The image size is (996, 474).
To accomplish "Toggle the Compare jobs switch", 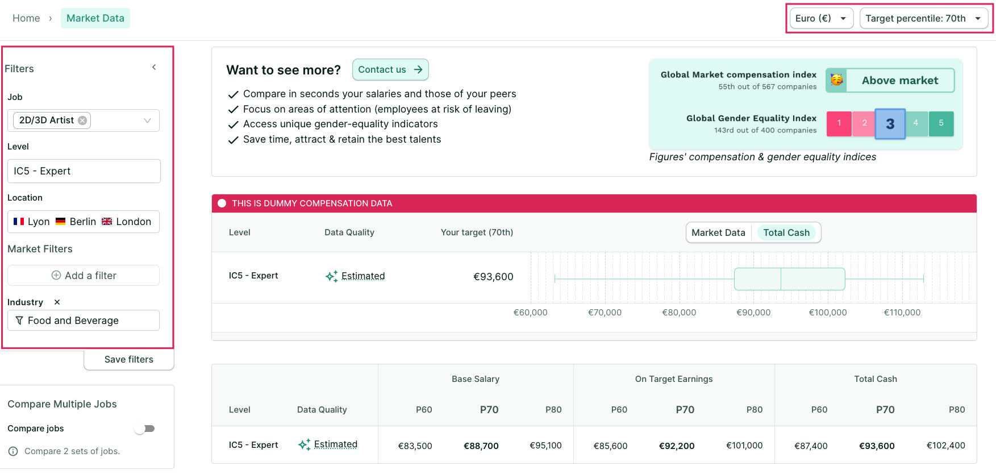I will click(x=145, y=429).
